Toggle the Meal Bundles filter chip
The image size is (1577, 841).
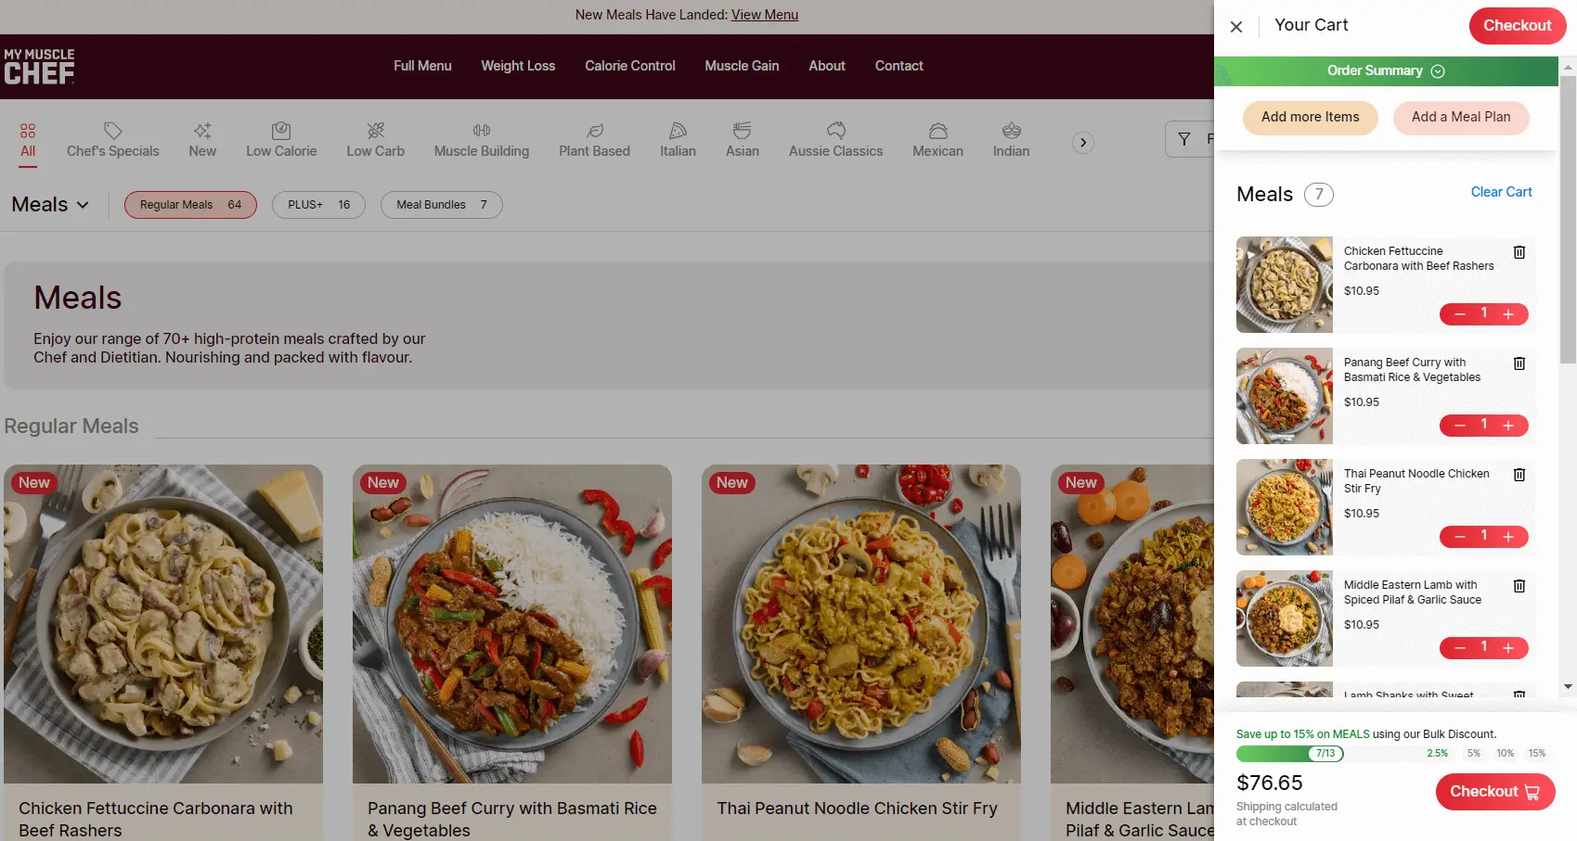coord(441,205)
